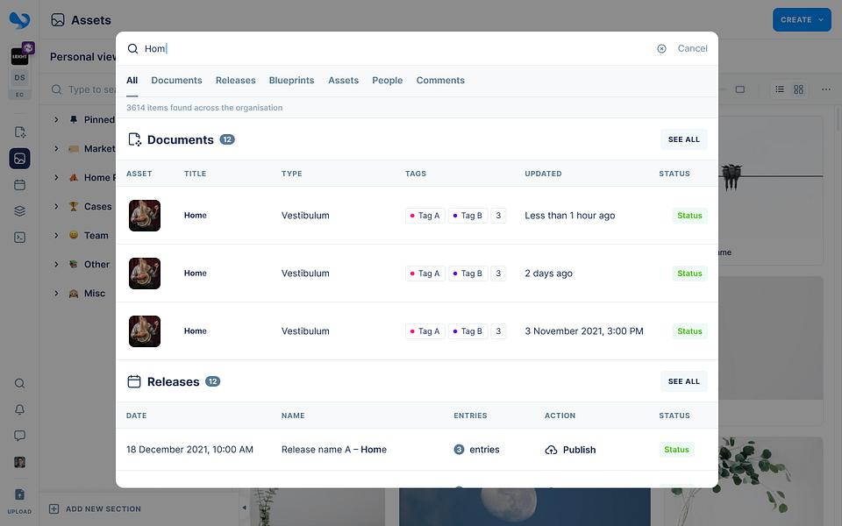Open the notifications bell in the sidebar
This screenshot has width=842, height=526.
tap(19, 409)
